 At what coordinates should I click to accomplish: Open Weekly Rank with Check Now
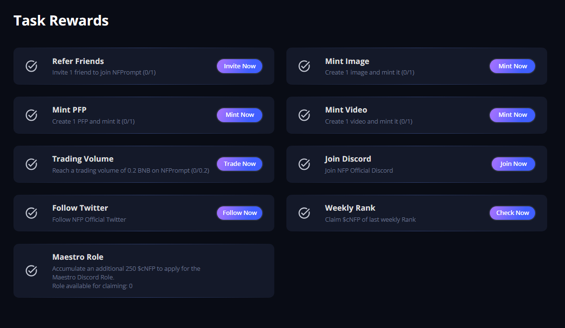512,213
